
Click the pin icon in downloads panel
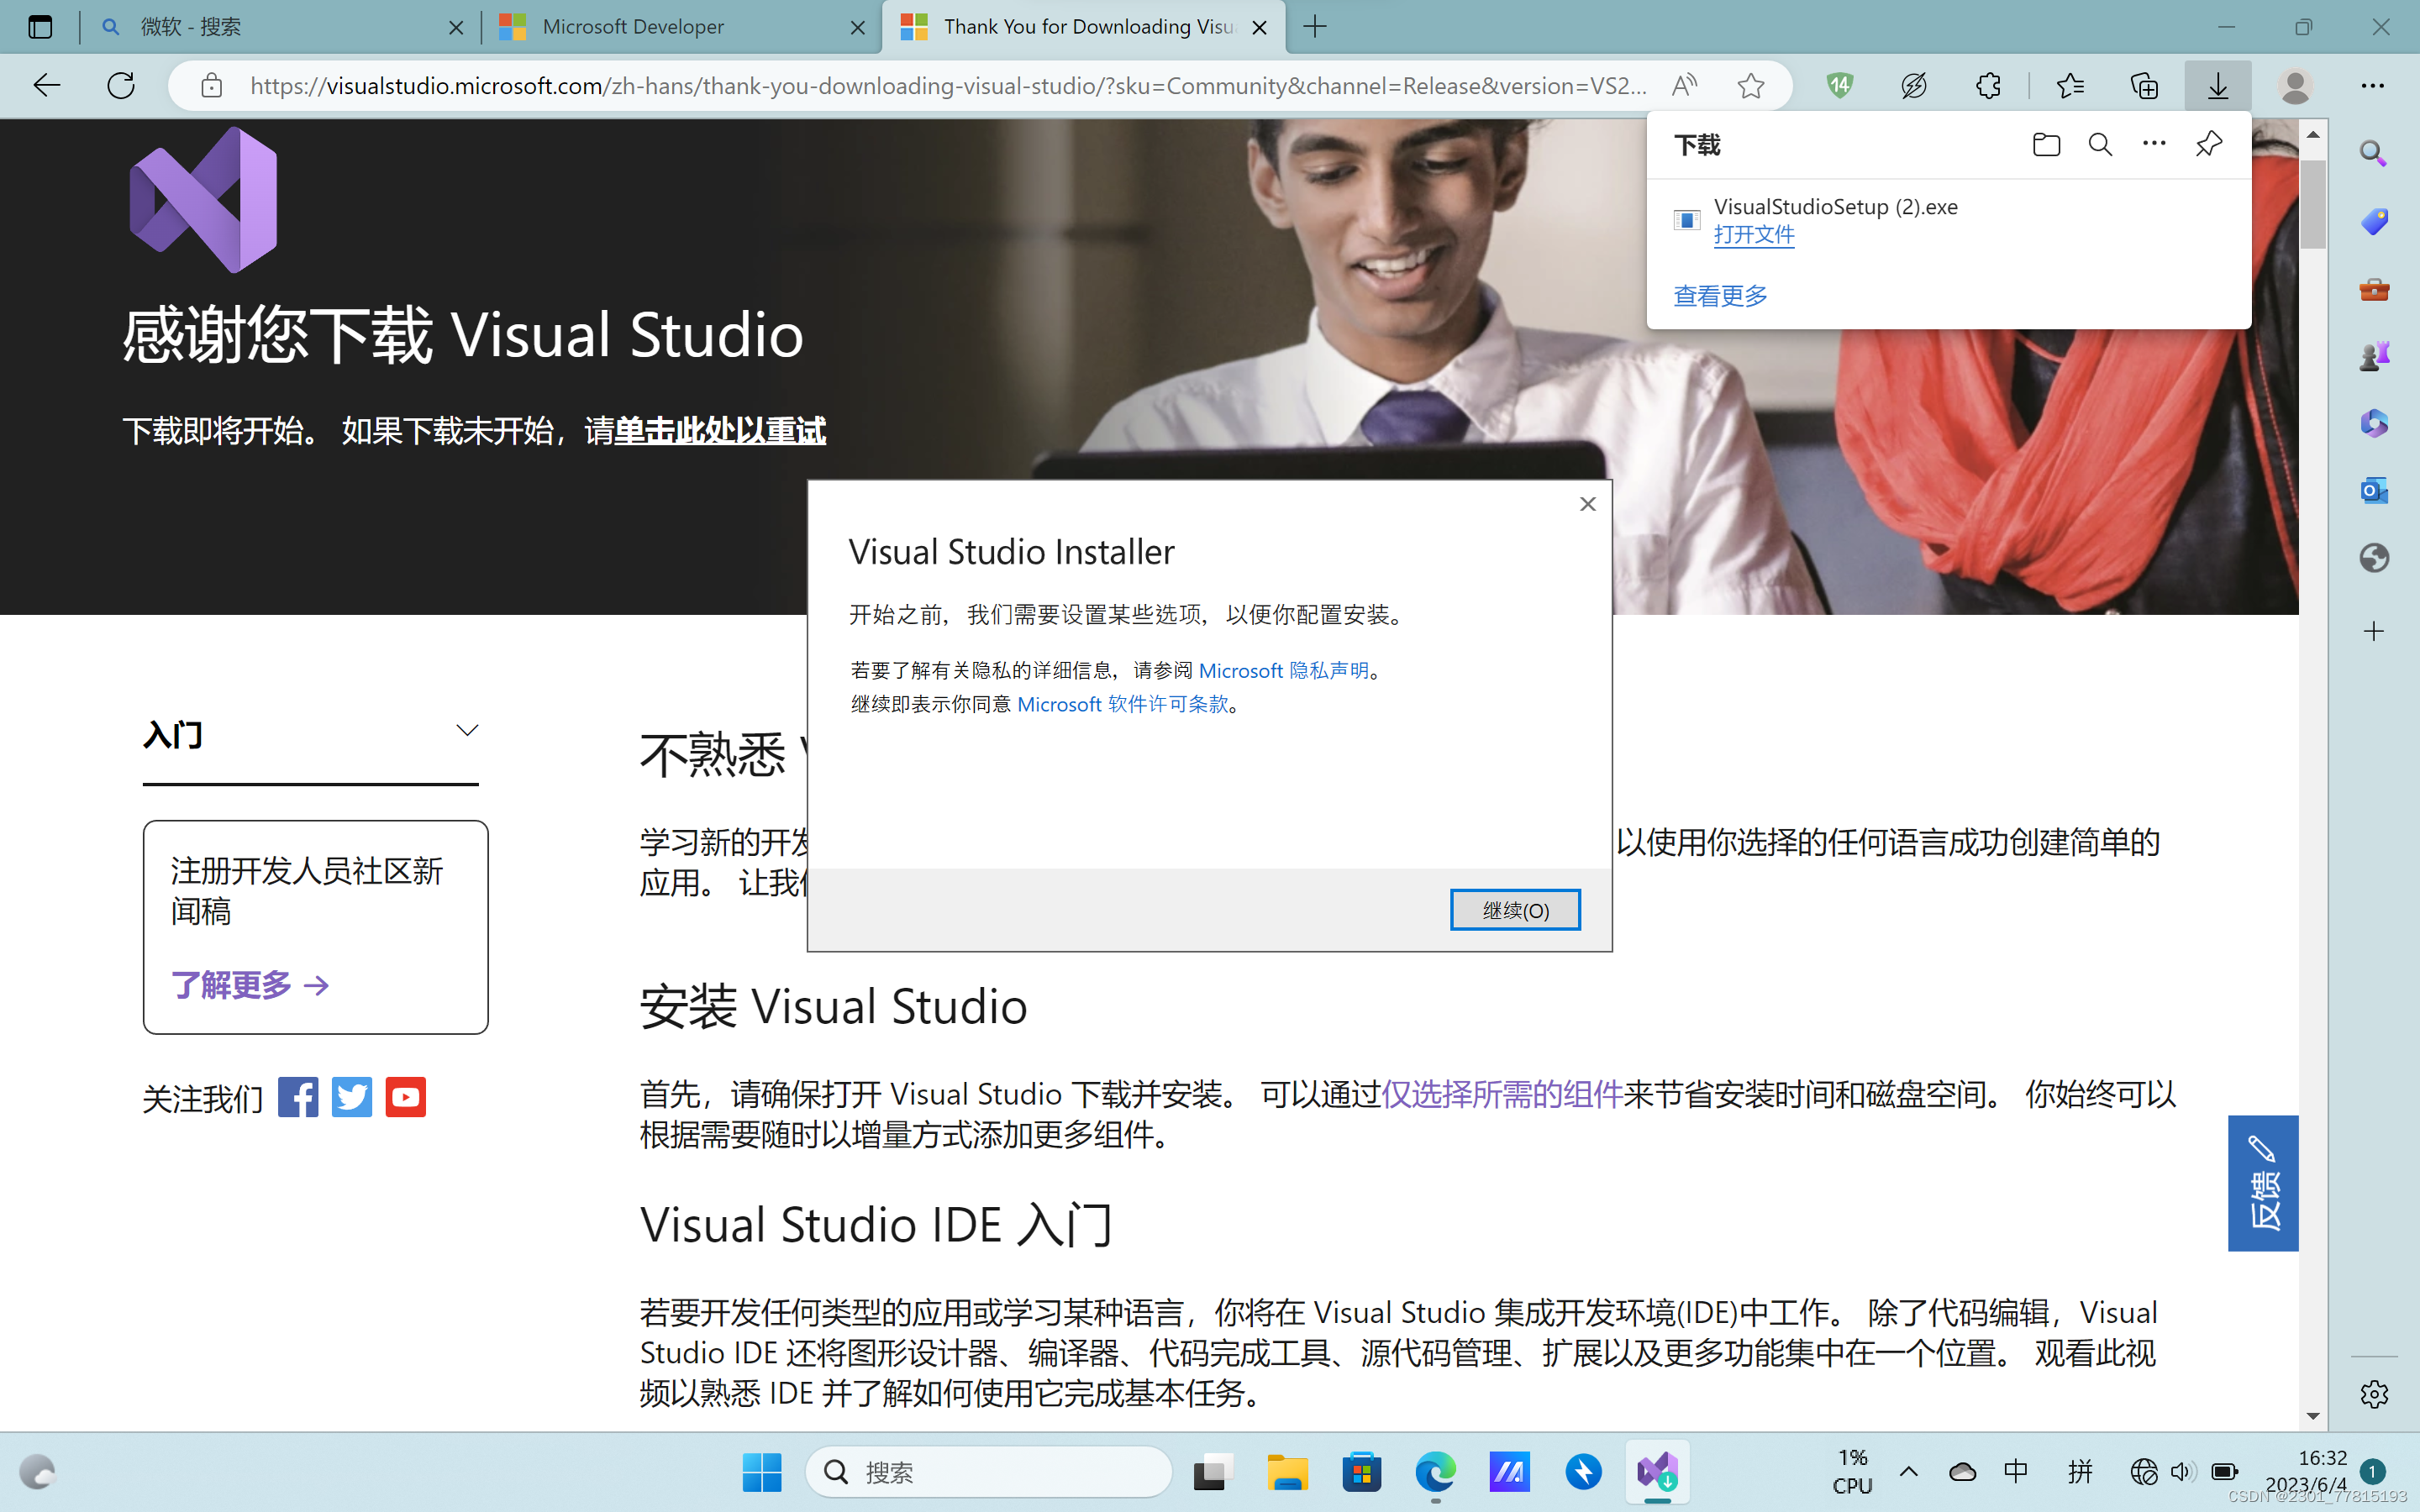click(2208, 144)
